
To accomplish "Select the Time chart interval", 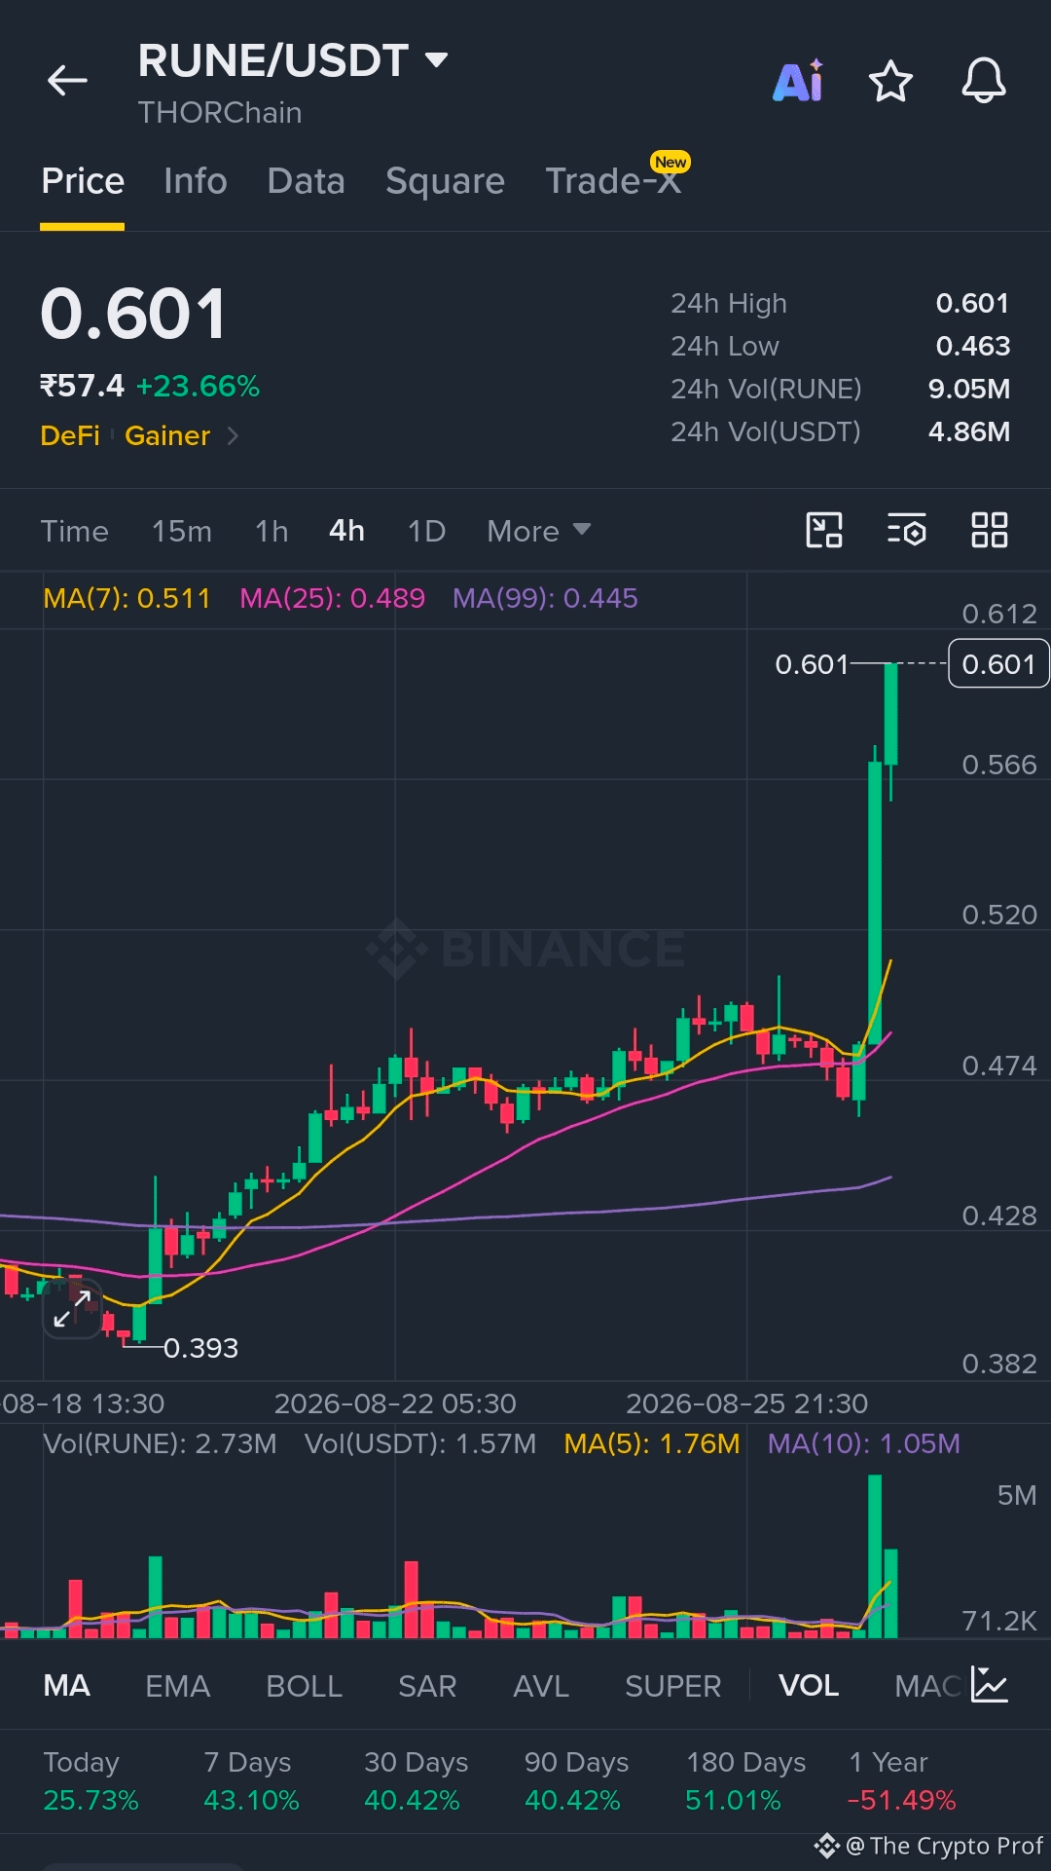I will pos(74,531).
